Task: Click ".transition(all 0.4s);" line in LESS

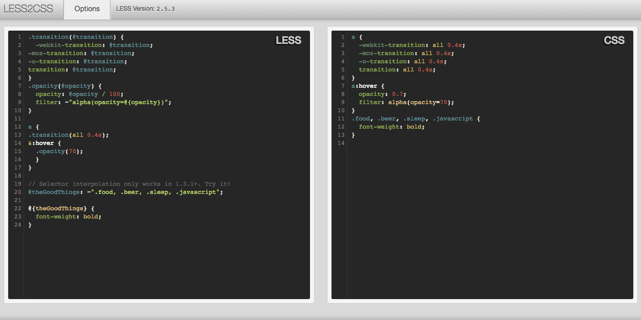Action: click(x=69, y=135)
